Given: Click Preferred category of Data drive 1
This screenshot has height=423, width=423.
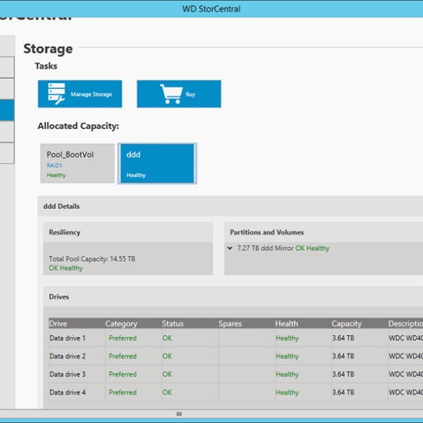Looking at the screenshot, I should click(122, 338).
